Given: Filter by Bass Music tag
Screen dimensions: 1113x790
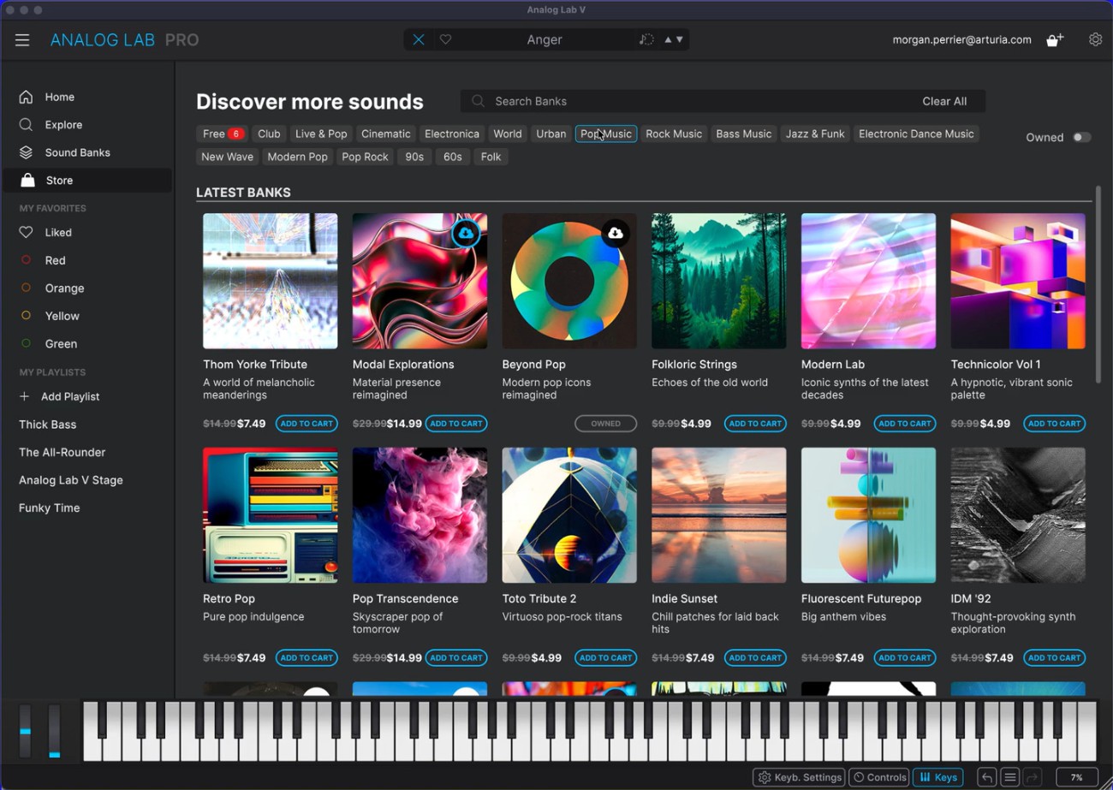Looking at the screenshot, I should 744,134.
